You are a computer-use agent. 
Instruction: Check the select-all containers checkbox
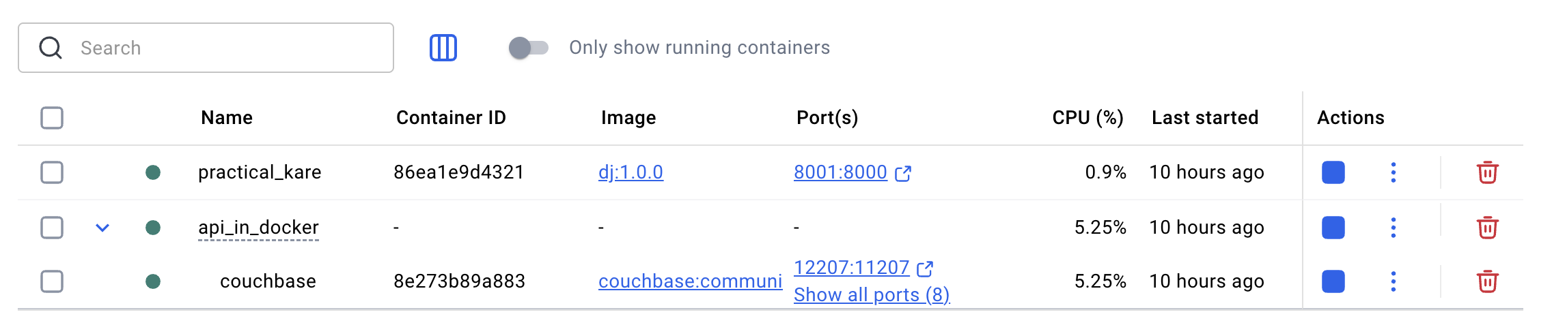coord(52,118)
